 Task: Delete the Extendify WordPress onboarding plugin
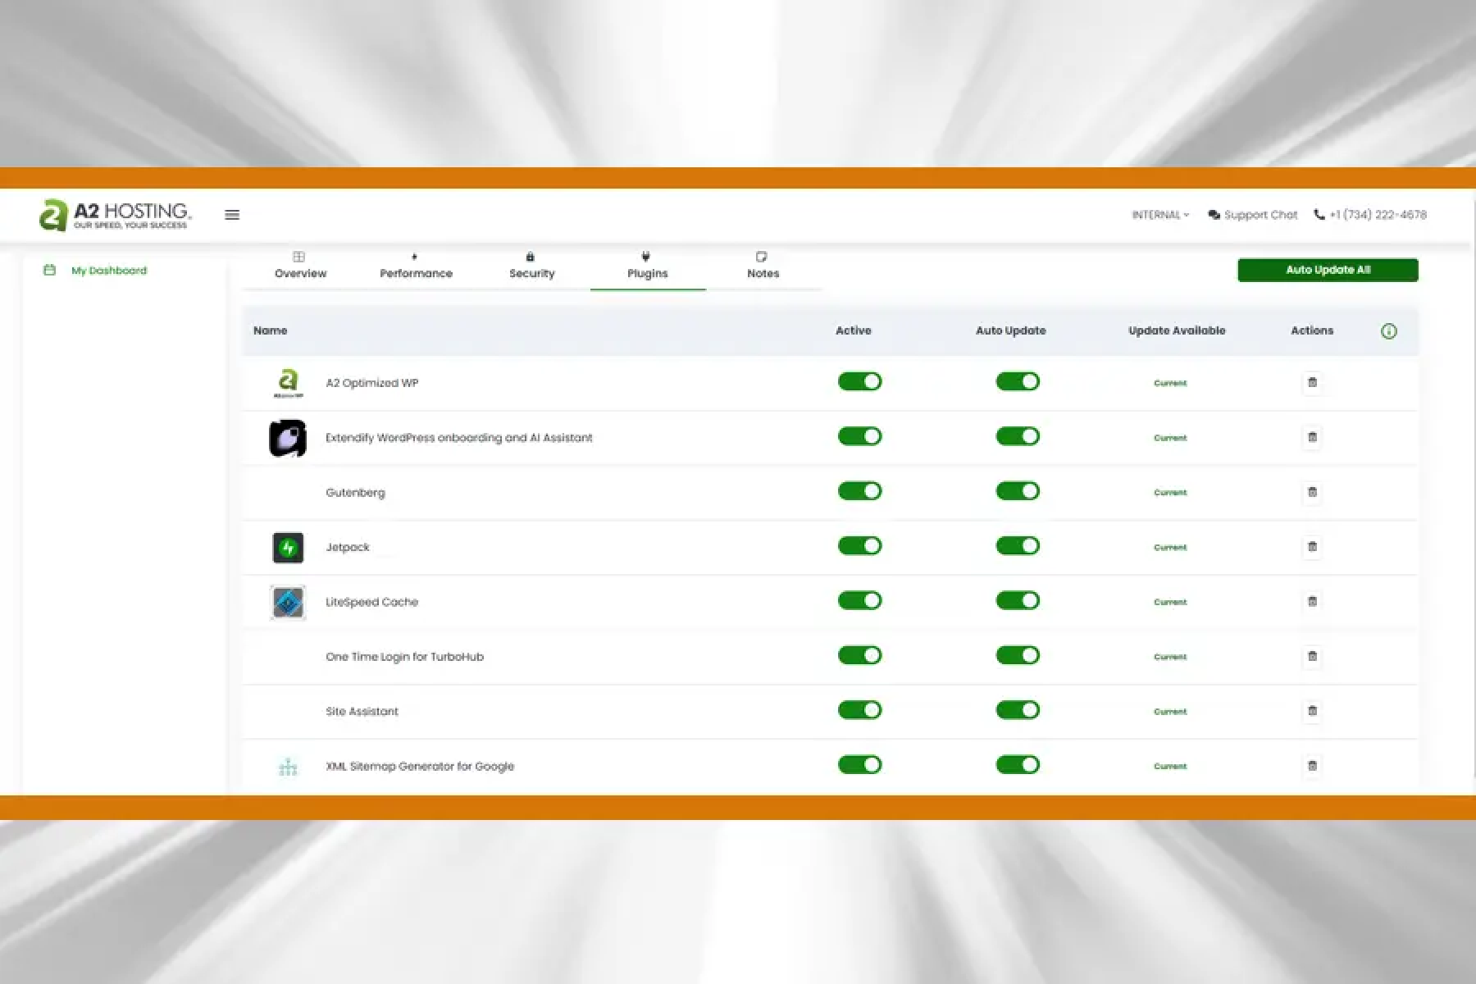click(x=1312, y=438)
